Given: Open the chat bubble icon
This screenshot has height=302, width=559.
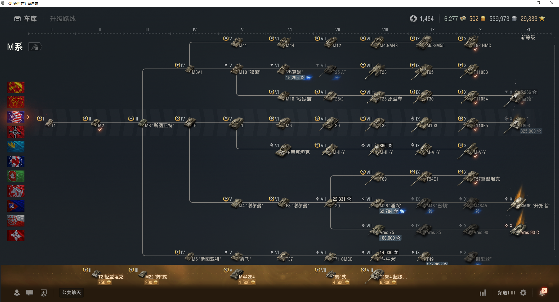Looking at the screenshot, I should (30, 293).
